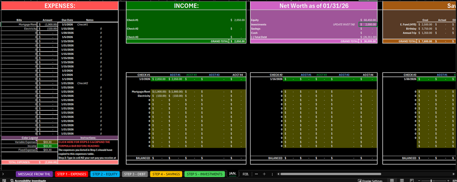
Task: Select the CHECK #3 date 1/30/2026
Action: click(x=410, y=79)
